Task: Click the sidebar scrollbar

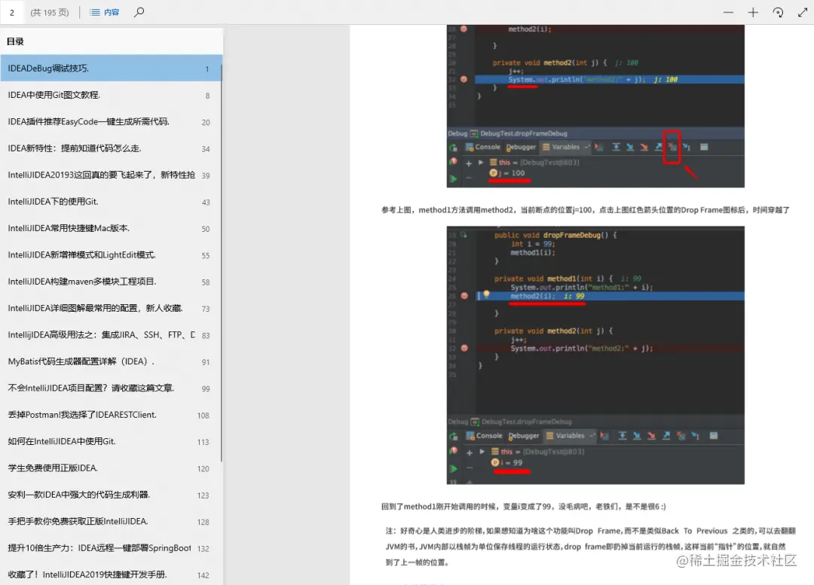Action: pos(221,151)
